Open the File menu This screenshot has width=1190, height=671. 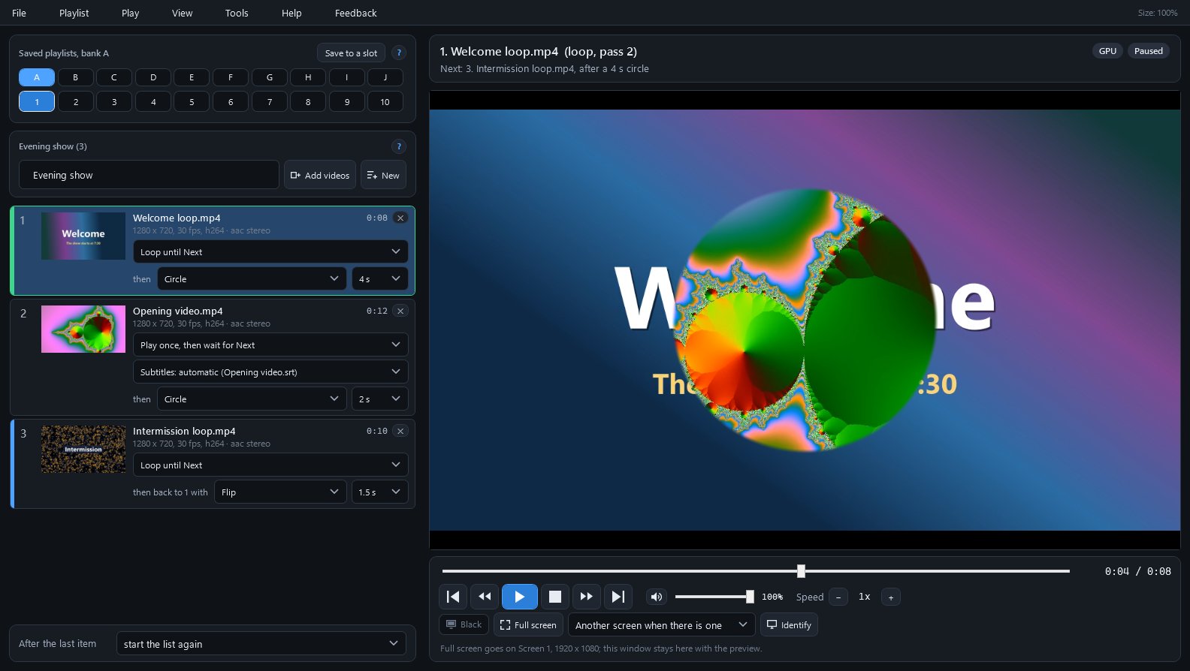[20, 13]
